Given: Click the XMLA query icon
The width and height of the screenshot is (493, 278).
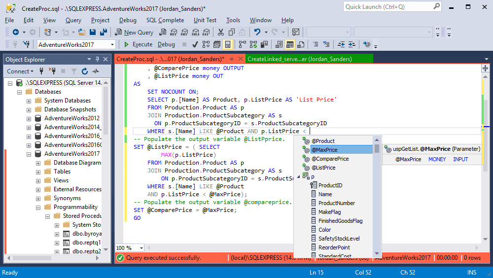Looking at the screenshot, I should [196, 32].
